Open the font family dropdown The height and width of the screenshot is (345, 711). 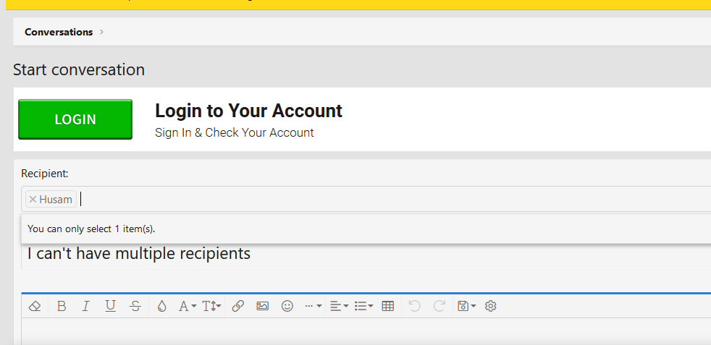(x=188, y=307)
